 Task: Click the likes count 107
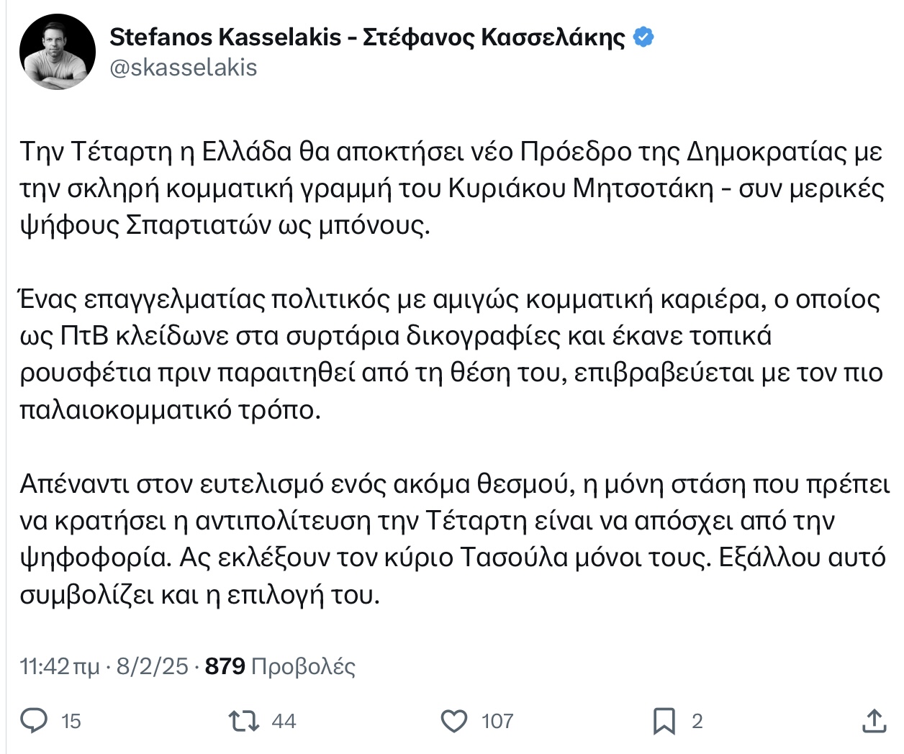(x=497, y=722)
